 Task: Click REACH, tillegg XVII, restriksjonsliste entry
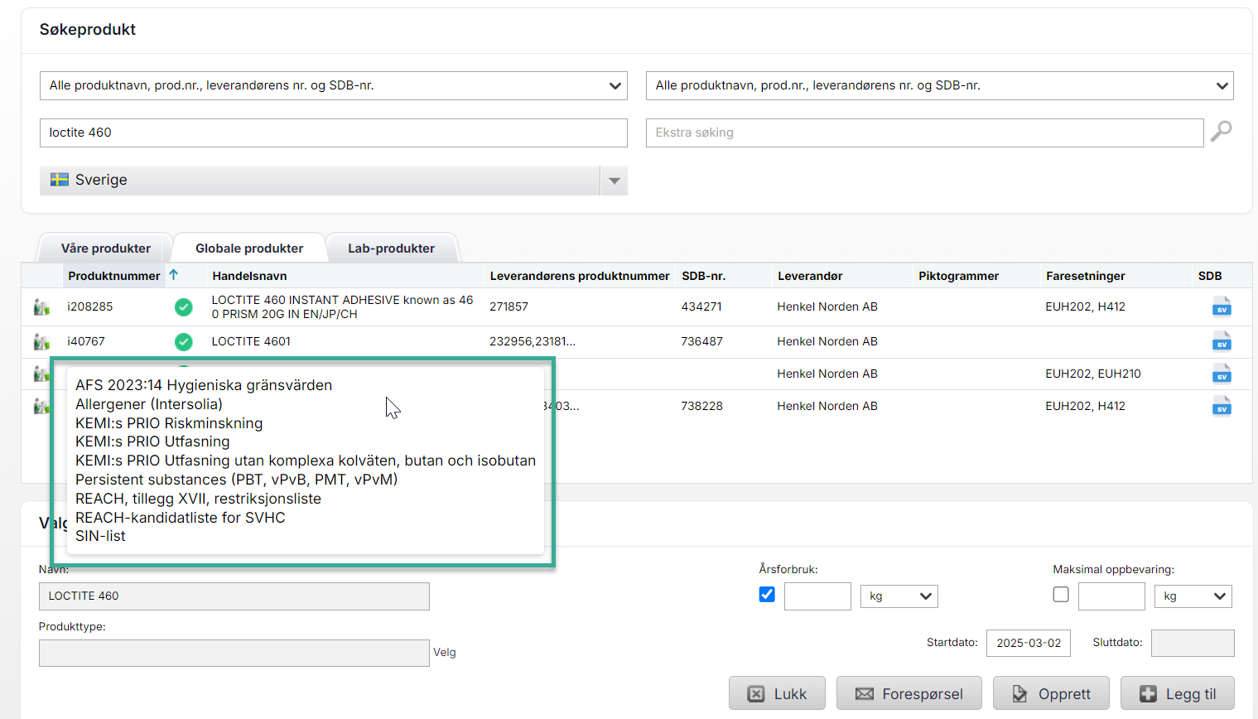coord(198,499)
